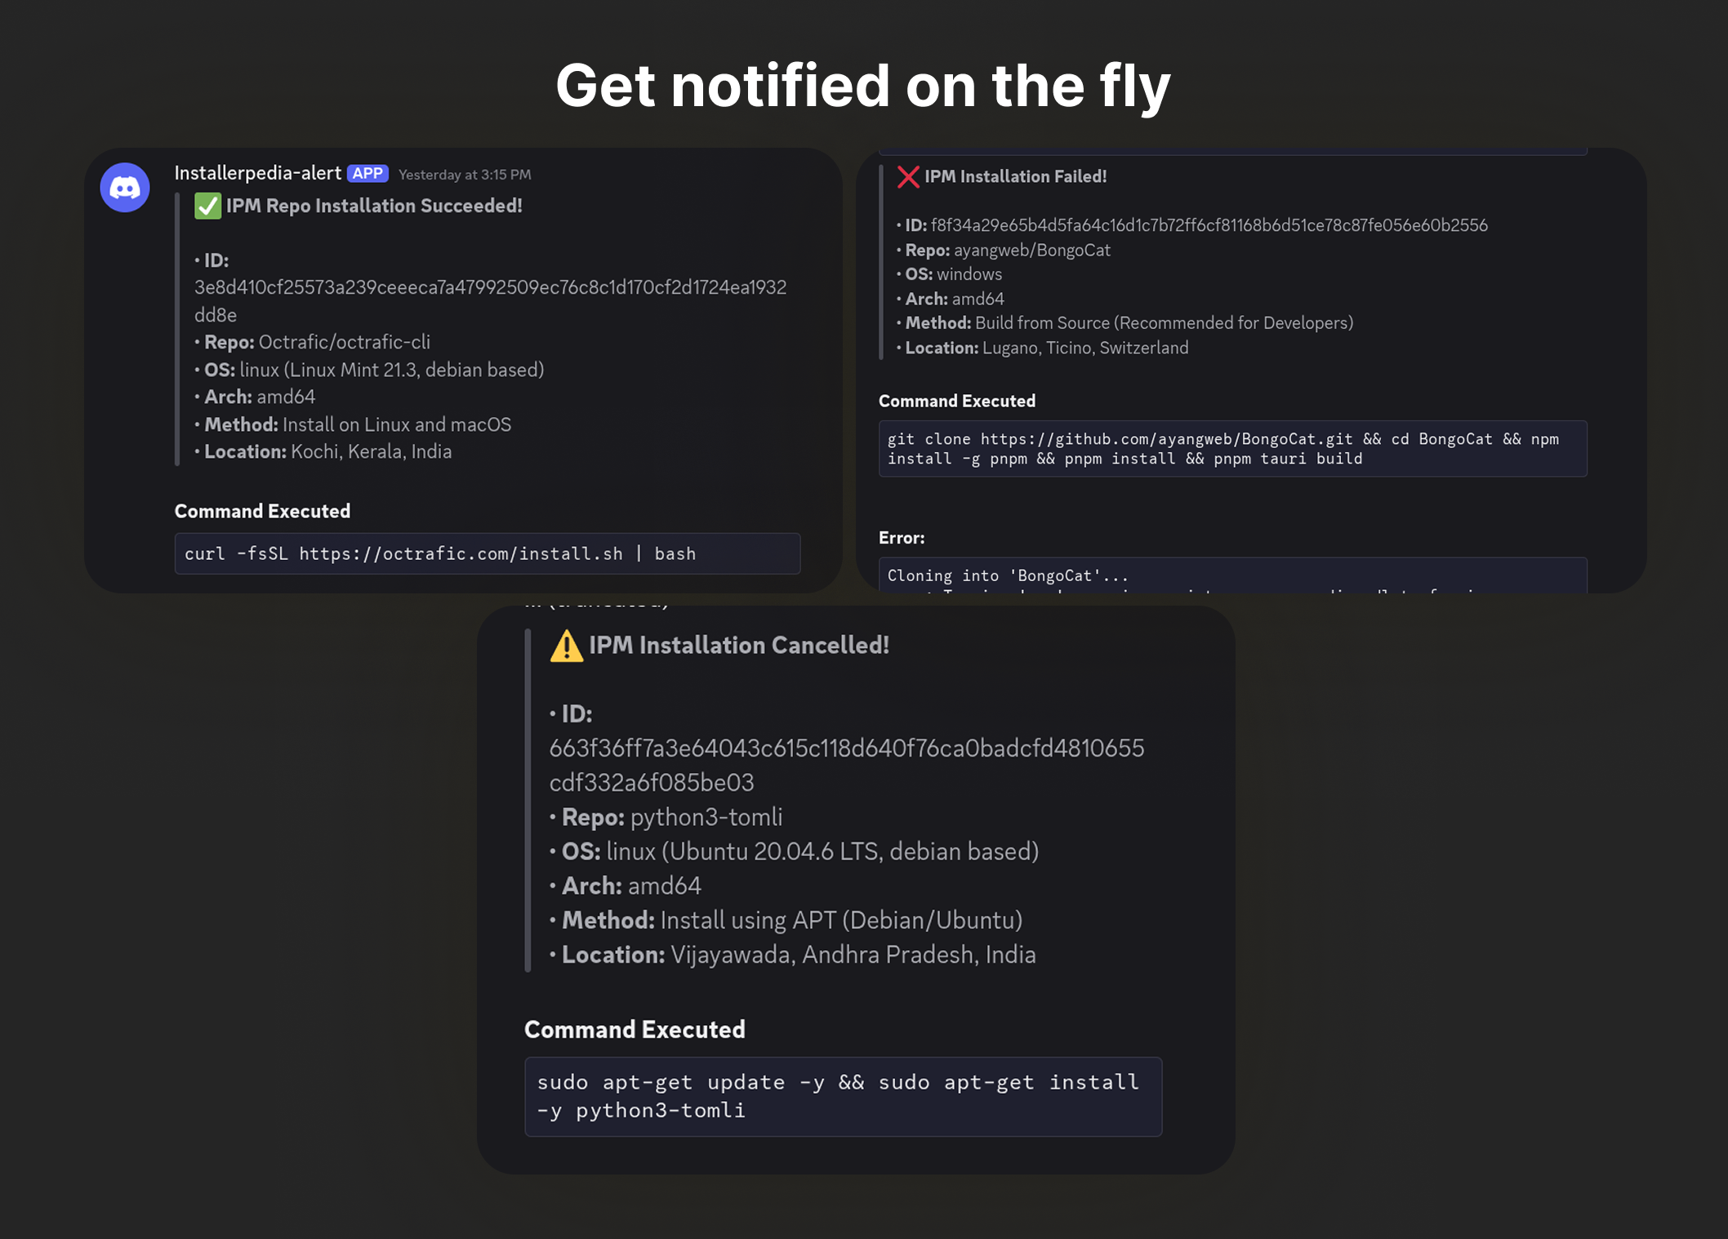Click the Error: label above the output
1728x1239 pixels.
coord(902,538)
